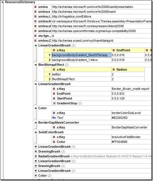Select cell backgroundBodyGradient_Blue50%trasp

coord(81,55)
